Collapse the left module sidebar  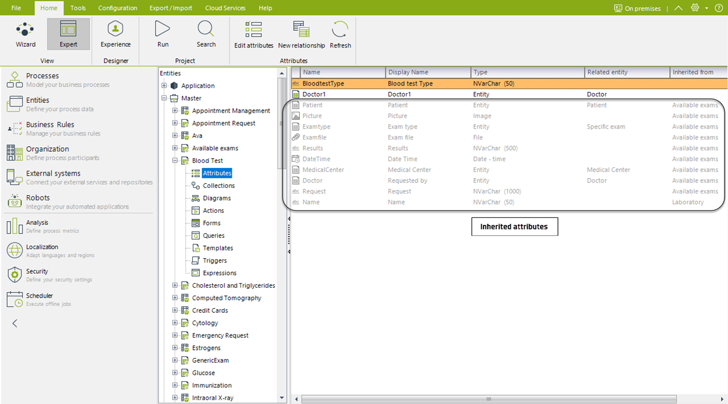point(15,323)
